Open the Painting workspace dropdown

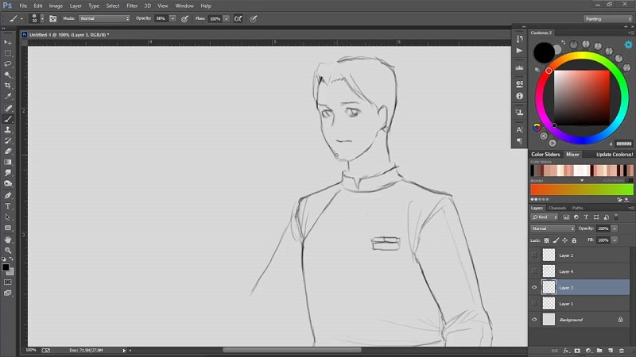tap(607, 18)
